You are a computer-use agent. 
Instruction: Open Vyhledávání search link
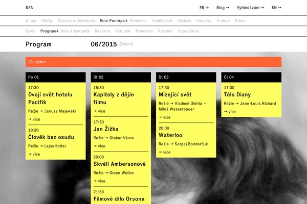point(250,8)
